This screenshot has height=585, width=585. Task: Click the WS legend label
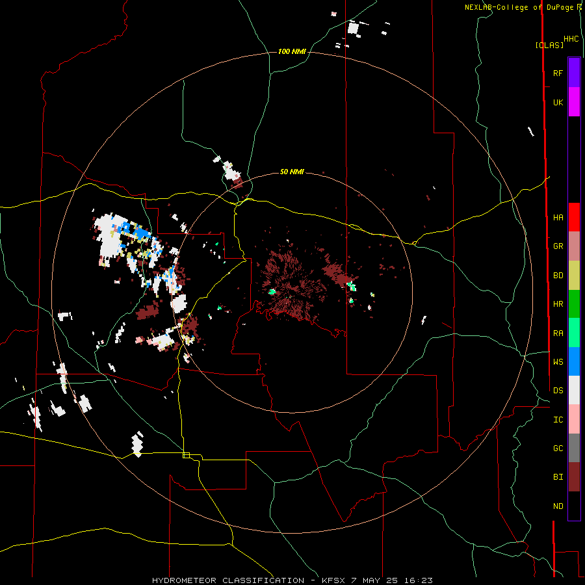click(x=558, y=362)
